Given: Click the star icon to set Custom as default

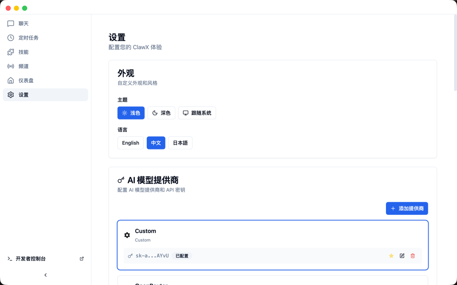Looking at the screenshot, I should click(391, 256).
